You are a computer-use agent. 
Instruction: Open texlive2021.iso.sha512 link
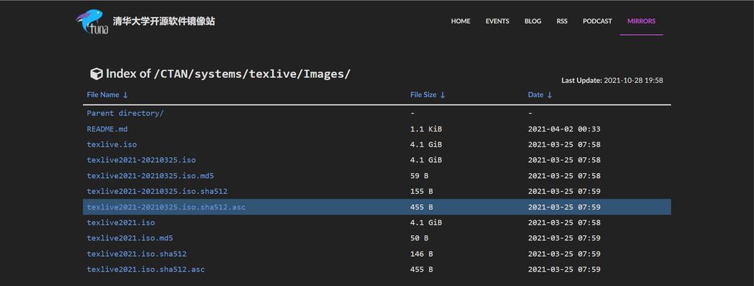(x=137, y=254)
